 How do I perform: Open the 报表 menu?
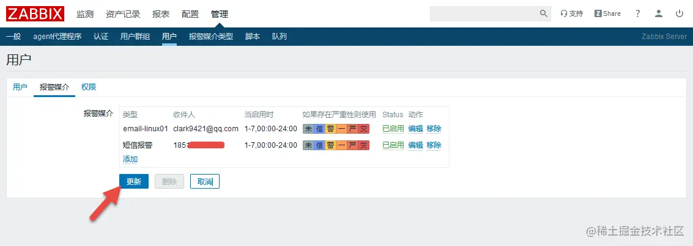[161, 14]
